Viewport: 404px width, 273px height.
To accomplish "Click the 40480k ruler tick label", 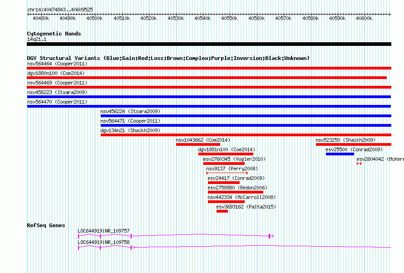I will (41, 18).
